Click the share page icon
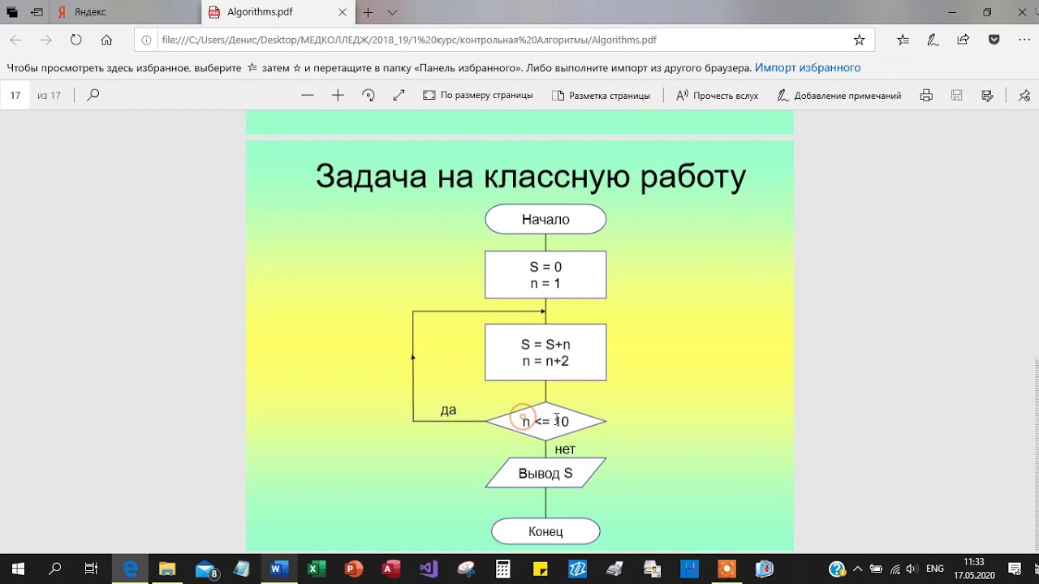 pos(964,40)
